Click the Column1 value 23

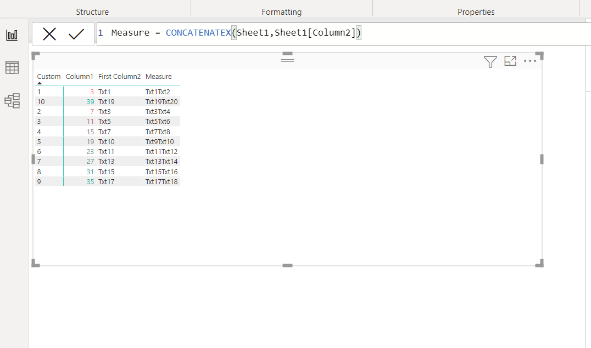(x=90, y=152)
